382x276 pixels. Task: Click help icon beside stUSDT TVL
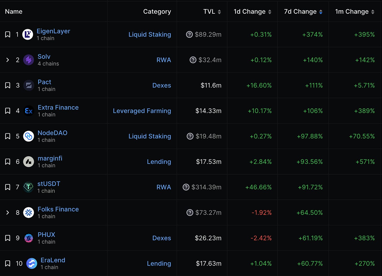coord(186,187)
